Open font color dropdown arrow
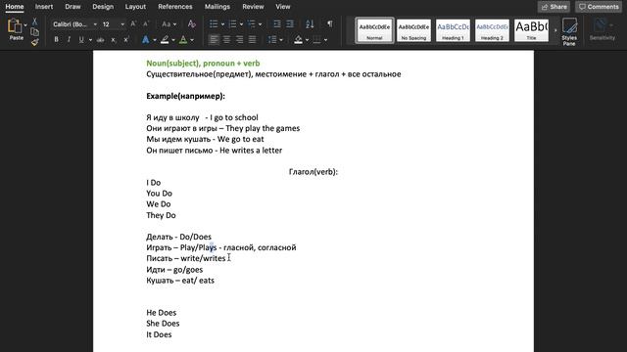 point(192,40)
